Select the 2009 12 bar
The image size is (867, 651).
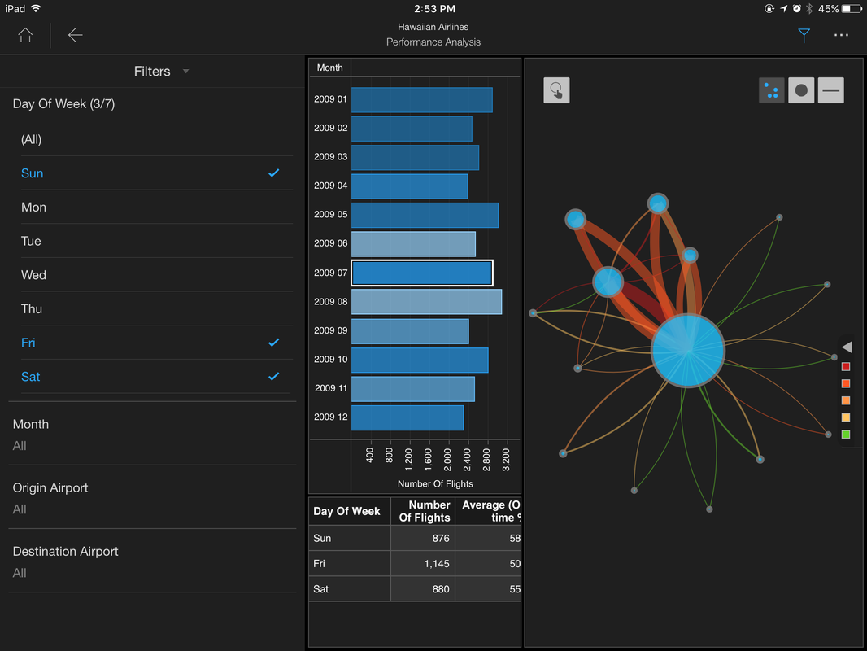point(407,417)
